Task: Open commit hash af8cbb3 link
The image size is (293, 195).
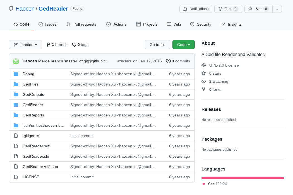Action: (124, 61)
